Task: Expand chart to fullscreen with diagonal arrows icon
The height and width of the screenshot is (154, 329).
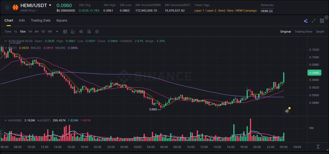Action: [313, 20]
